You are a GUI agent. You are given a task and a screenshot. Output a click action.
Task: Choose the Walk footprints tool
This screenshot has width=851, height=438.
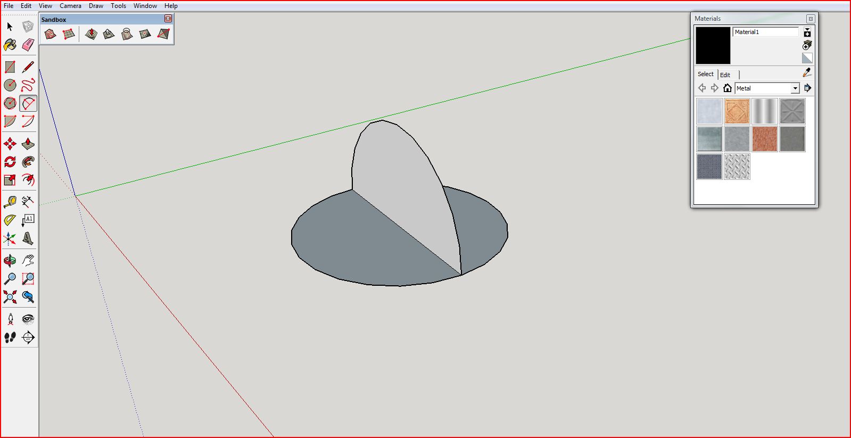click(x=10, y=337)
